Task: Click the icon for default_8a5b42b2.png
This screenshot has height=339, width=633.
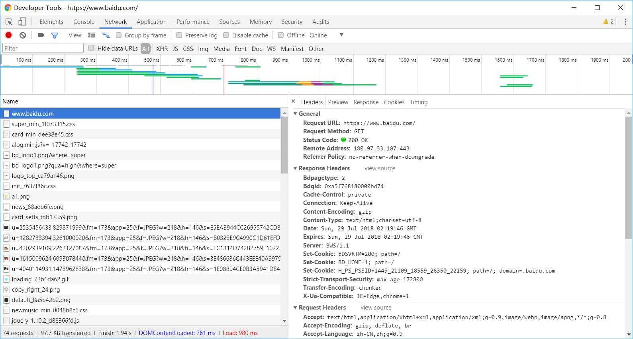Action: coord(6,300)
